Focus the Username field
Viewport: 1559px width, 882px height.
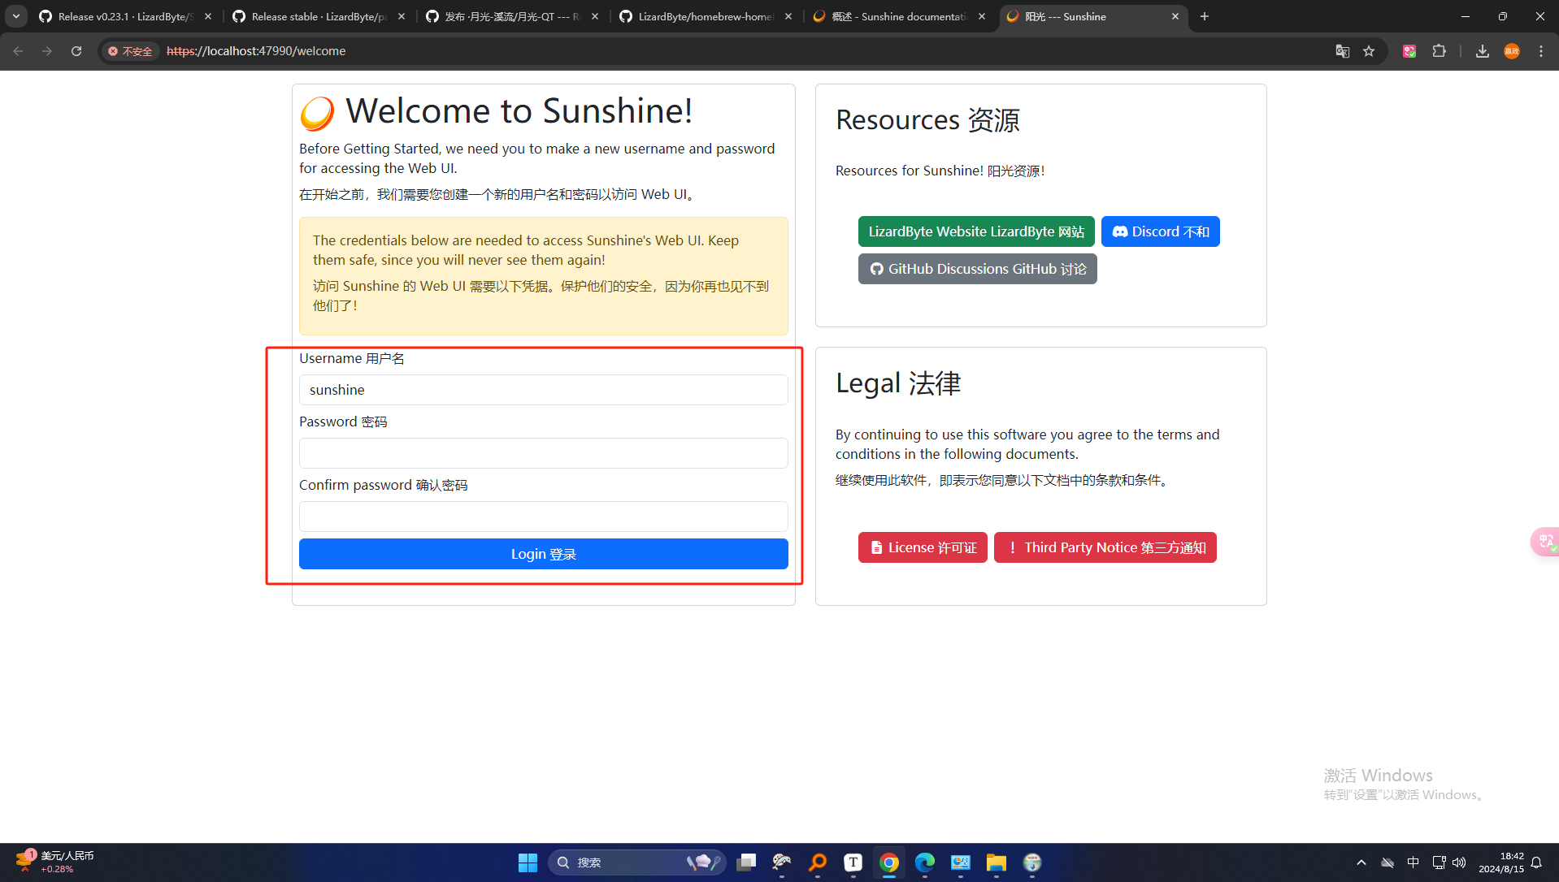[x=544, y=390]
